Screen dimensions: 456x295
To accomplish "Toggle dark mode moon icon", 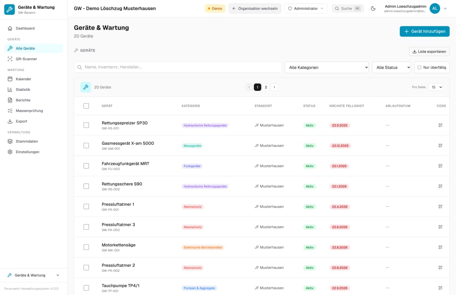I will pos(373,8).
